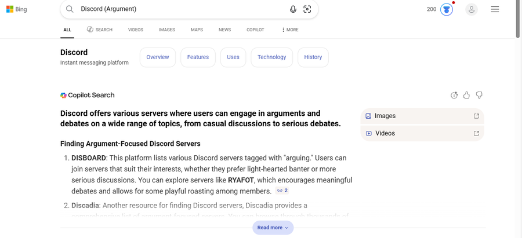Click the Search tab copilot icon
Viewport: 522px width, 238px height.
click(90, 30)
